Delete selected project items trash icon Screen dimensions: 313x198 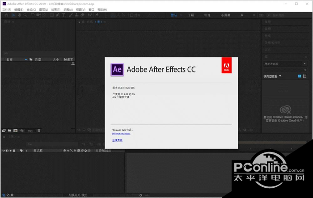coord(39,131)
